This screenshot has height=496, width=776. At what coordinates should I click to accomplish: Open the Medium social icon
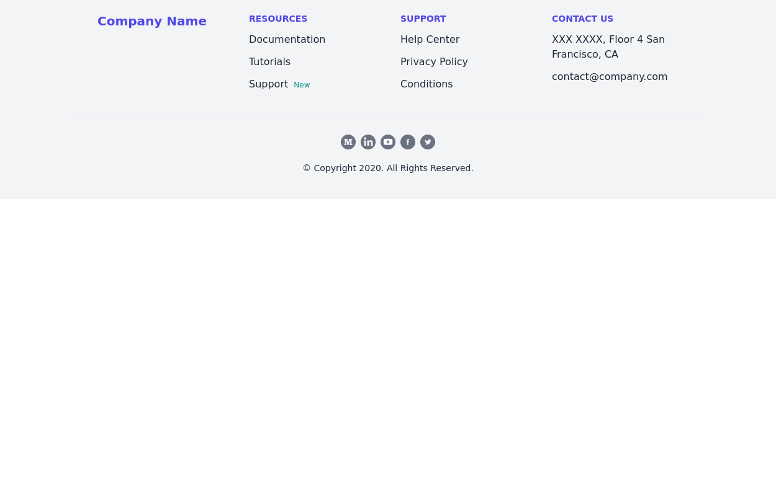tap(348, 142)
